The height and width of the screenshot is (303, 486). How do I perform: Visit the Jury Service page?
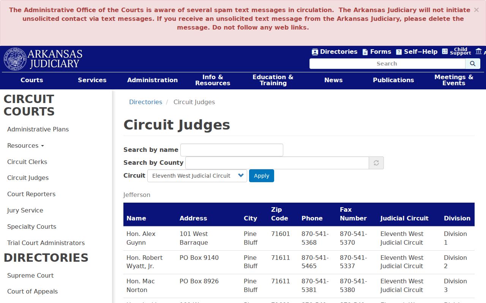(25, 210)
